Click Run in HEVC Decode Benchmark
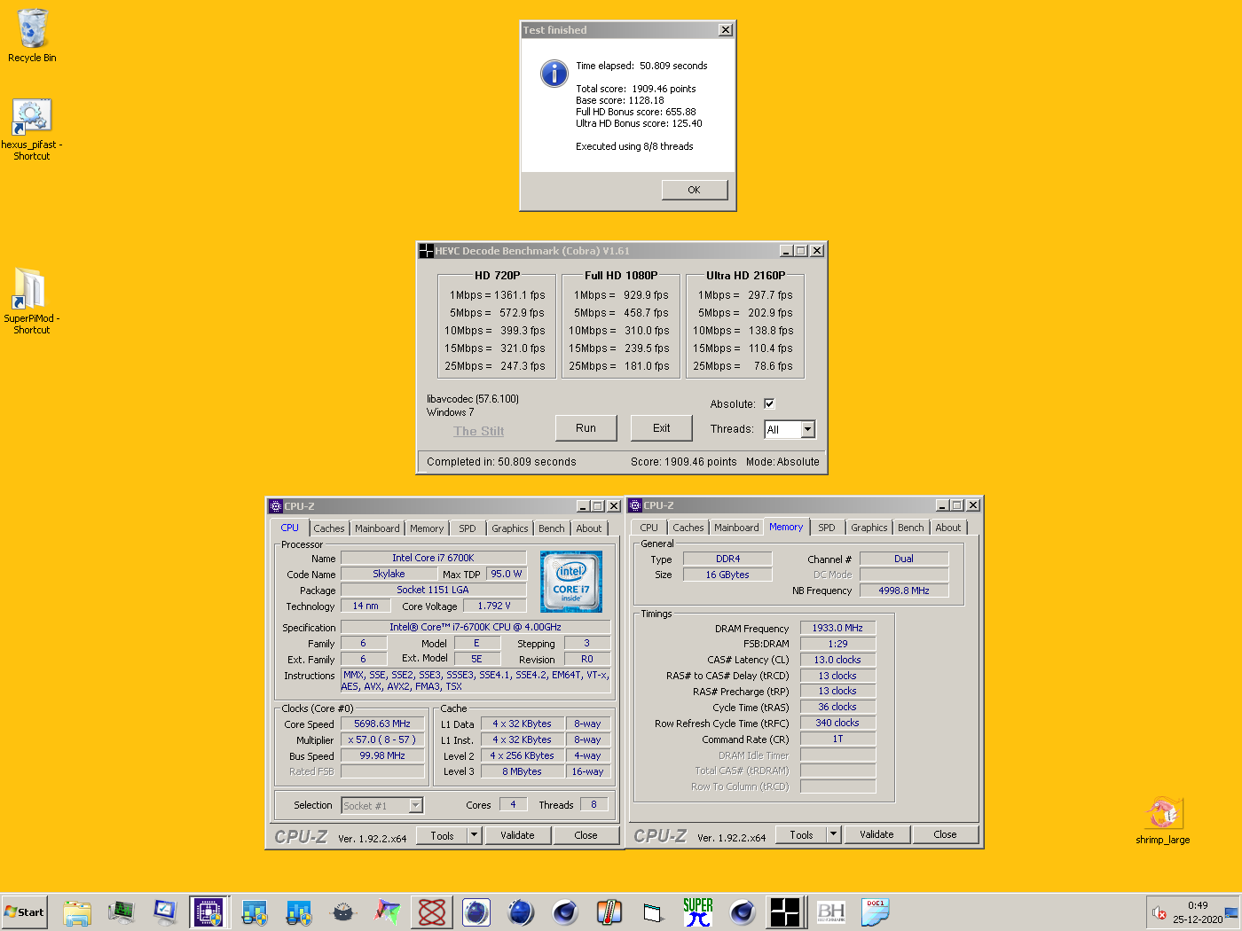 [x=586, y=428]
